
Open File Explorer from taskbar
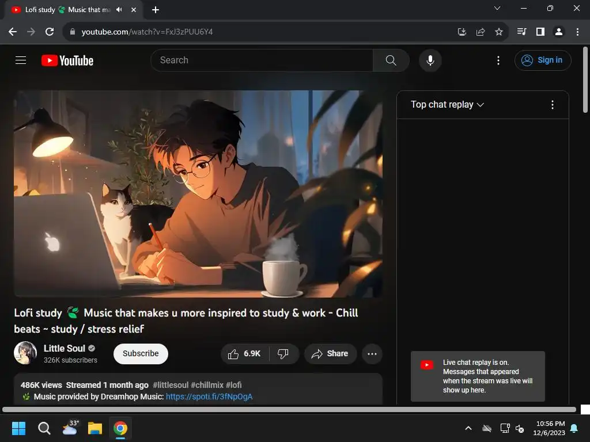[x=95, y=428]
